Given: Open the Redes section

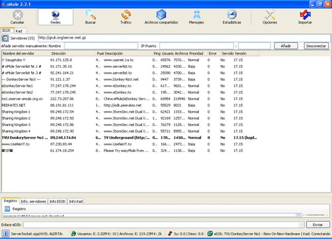Looking at the screenshot, I should point(55,17).
